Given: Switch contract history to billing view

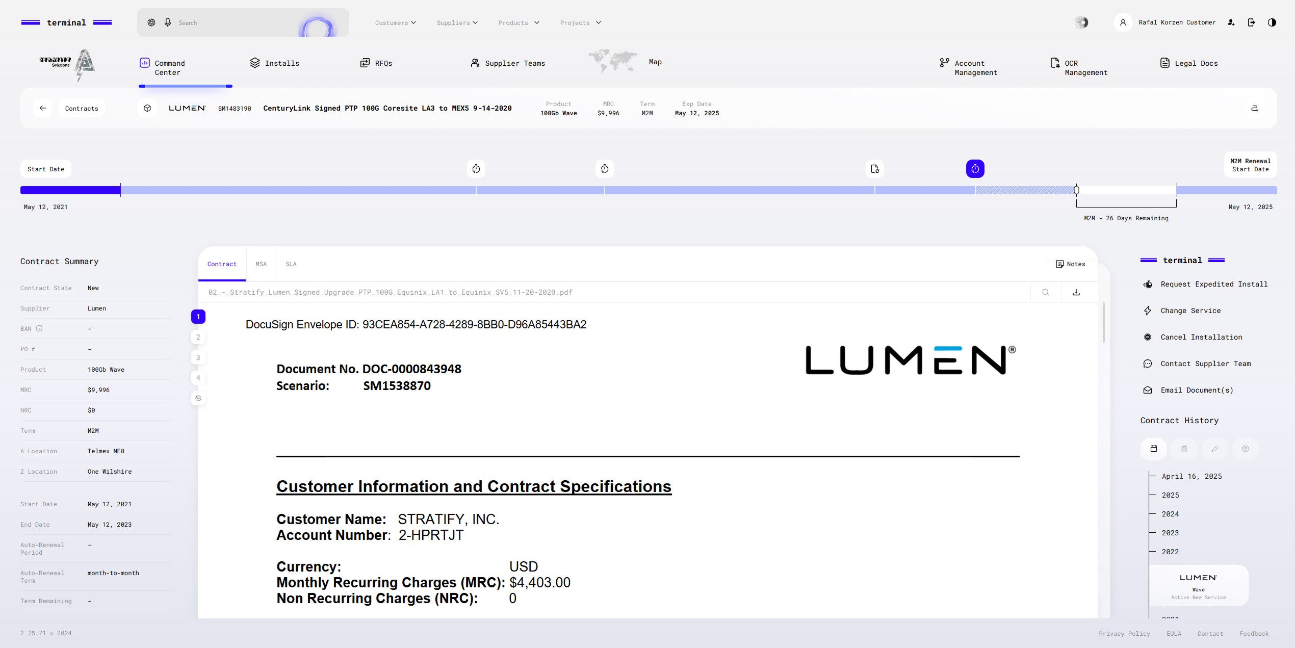Looking at the screenshot, I should tap(1184, 449).
